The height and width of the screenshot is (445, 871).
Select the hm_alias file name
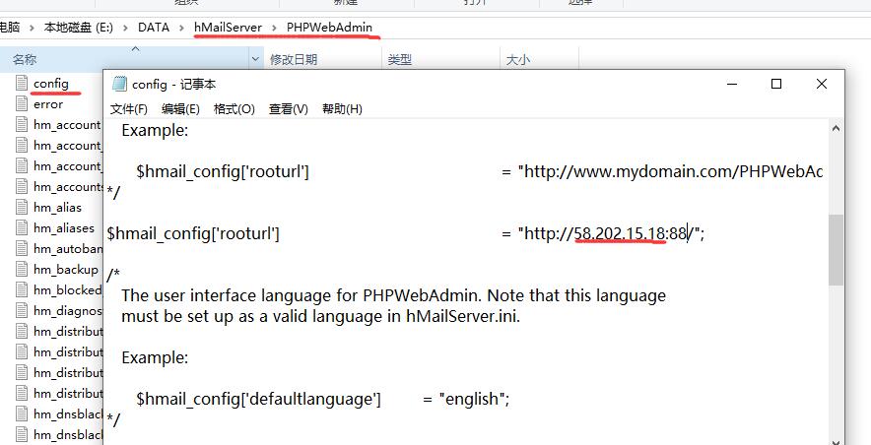point(57,208)
